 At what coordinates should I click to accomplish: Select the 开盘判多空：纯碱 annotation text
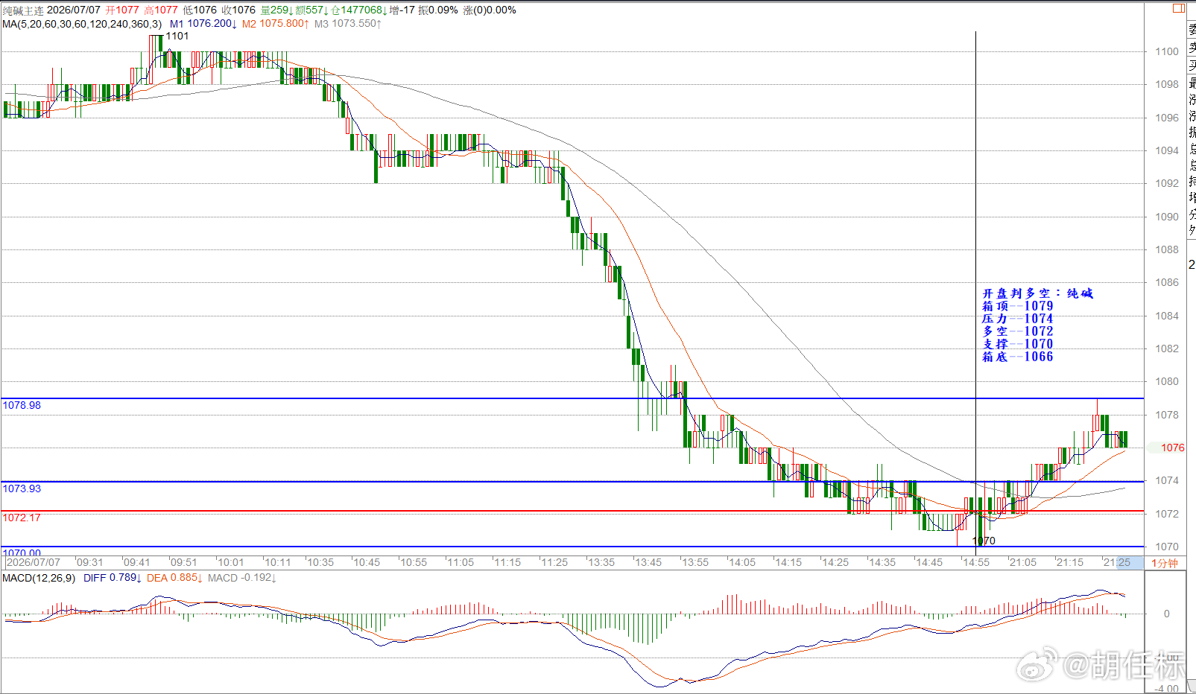click(x=1037, y=293)
